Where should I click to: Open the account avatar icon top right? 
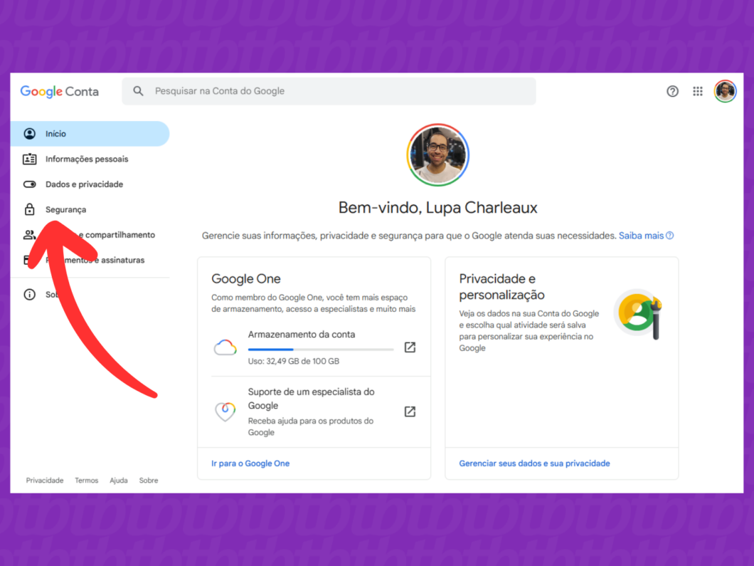coord(725,91)
